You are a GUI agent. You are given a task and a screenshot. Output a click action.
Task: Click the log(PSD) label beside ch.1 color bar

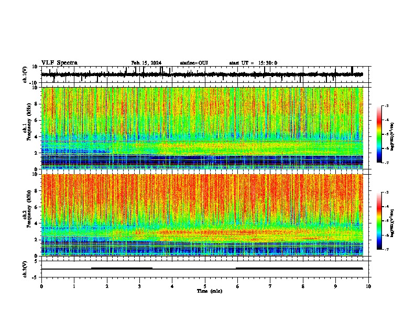(x=392, y=136)
